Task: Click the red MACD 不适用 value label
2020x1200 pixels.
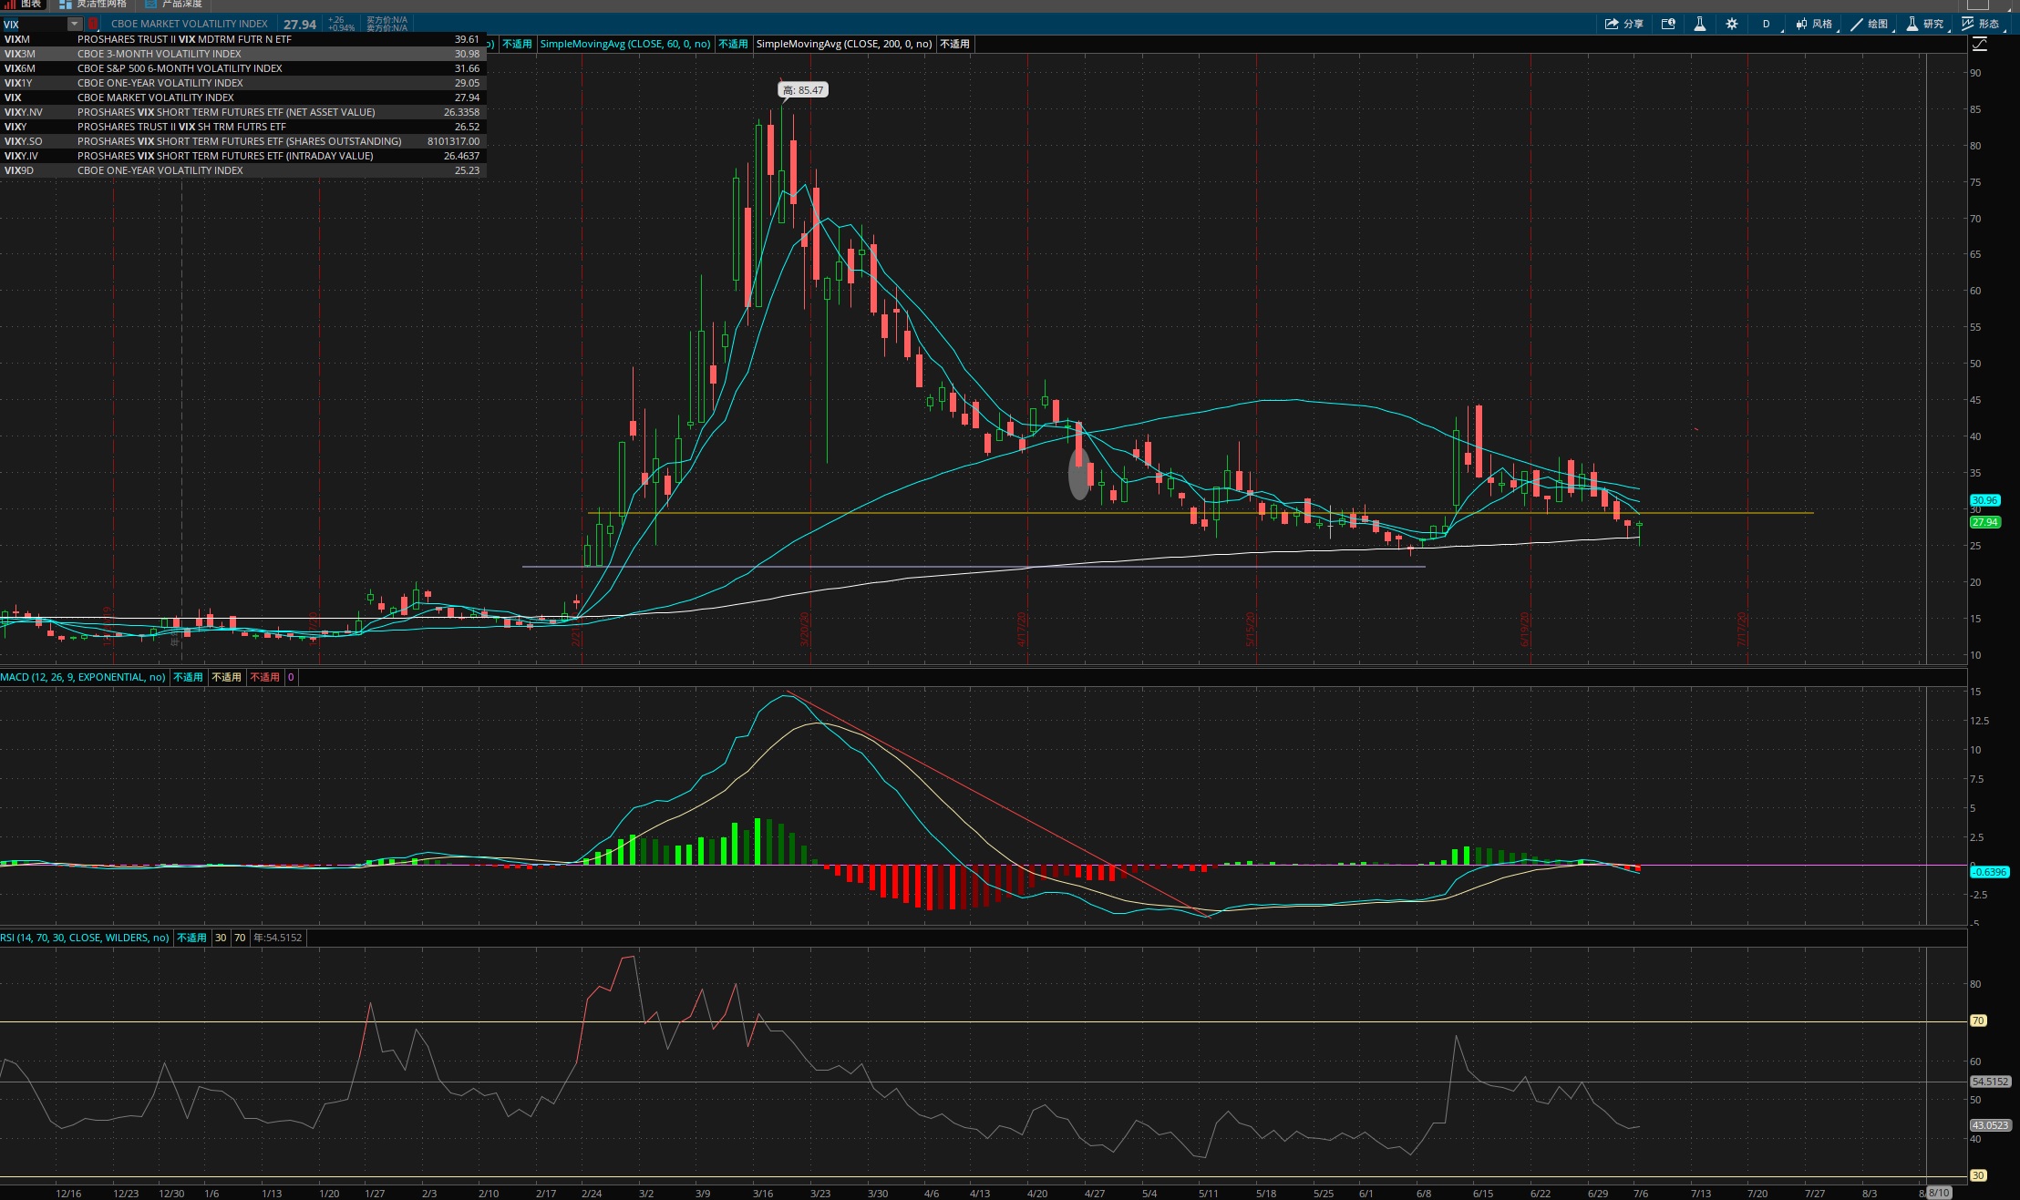Action: click(264, 677)
